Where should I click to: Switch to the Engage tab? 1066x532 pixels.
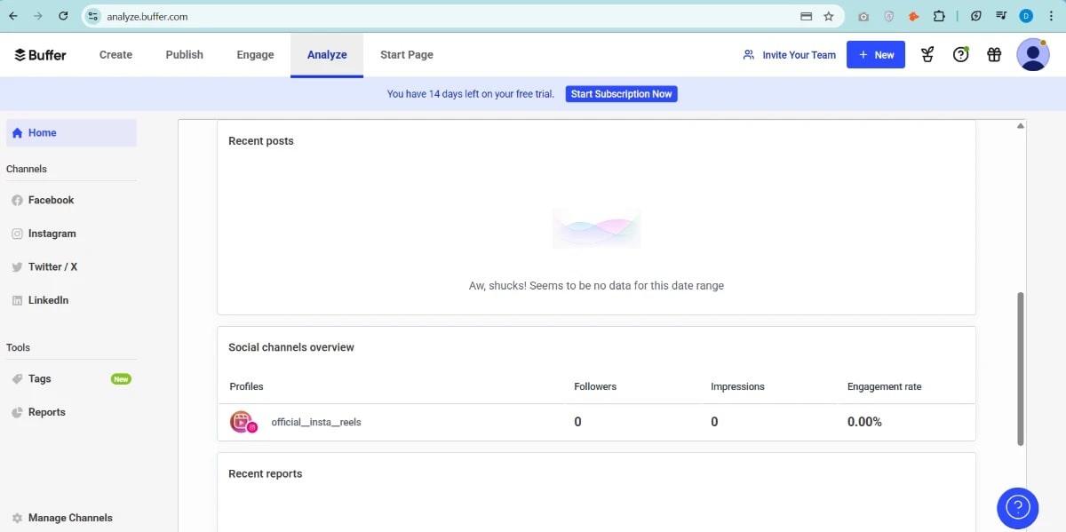(x=254, y=54)
